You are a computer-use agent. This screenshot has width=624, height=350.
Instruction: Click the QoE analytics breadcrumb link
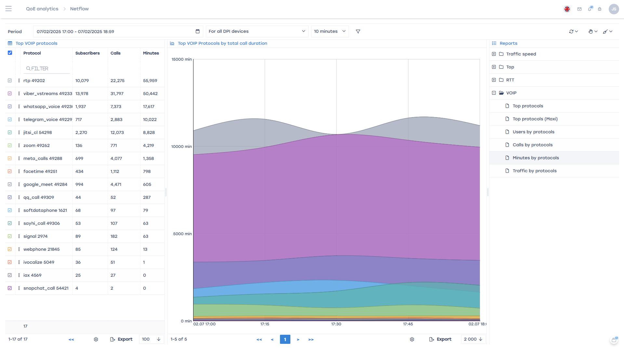coord(42,9)
